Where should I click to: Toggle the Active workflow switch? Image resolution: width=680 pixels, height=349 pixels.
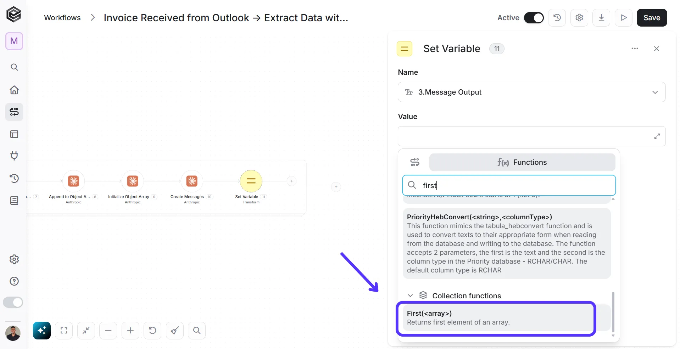click(x=534, y=18)
